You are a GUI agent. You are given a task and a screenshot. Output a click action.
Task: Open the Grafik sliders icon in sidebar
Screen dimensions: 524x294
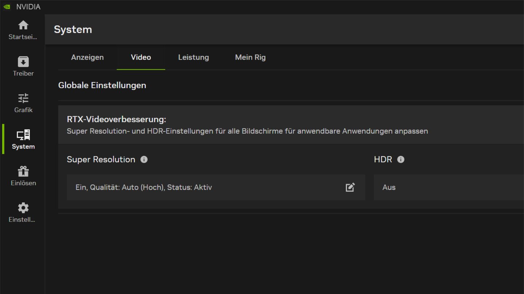(x=23, y=98)
